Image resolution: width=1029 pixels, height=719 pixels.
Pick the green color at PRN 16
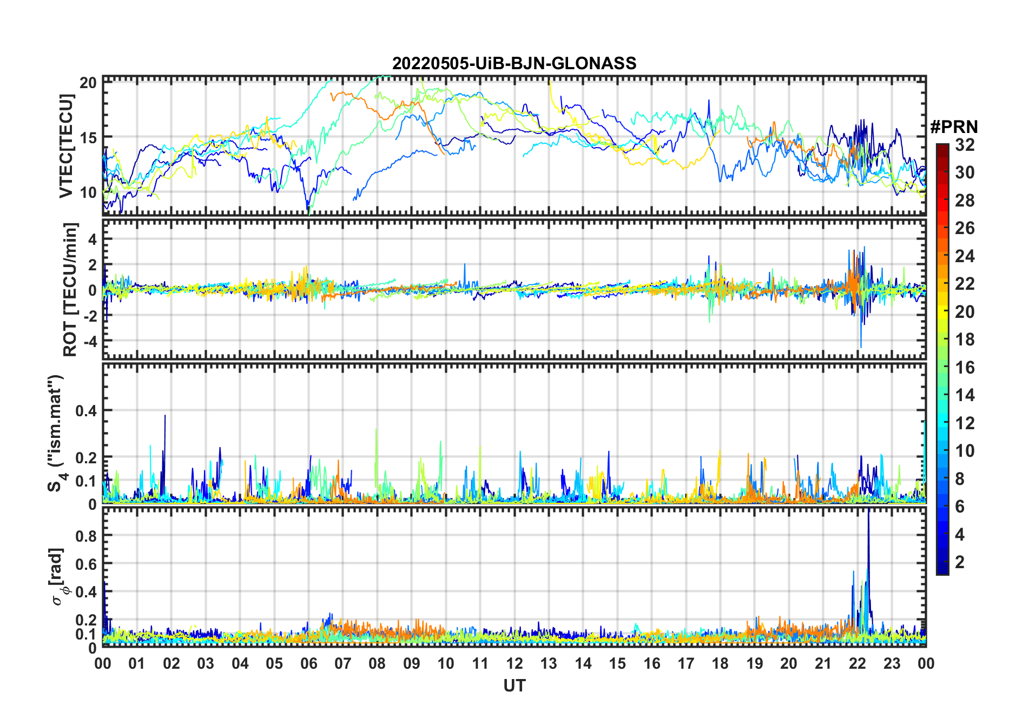coord(942,368)
